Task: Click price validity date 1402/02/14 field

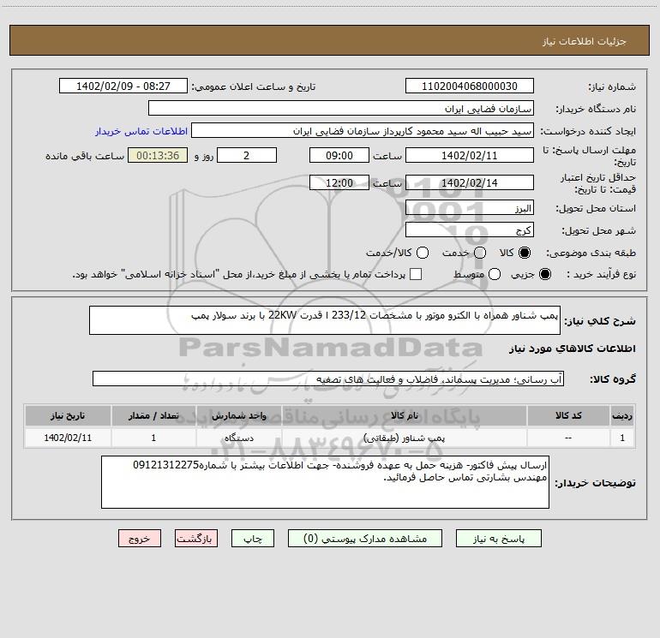Action: pos(470,182)
